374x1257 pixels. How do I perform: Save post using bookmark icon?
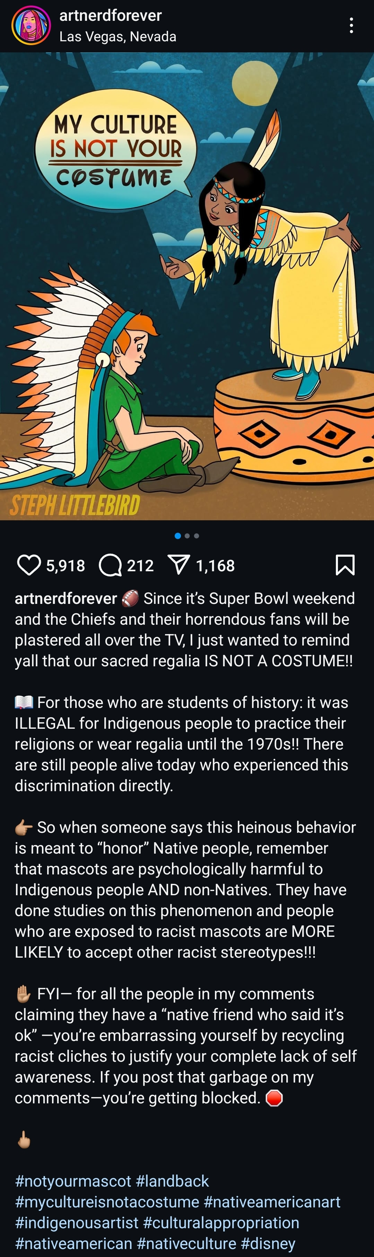(345, 565)
